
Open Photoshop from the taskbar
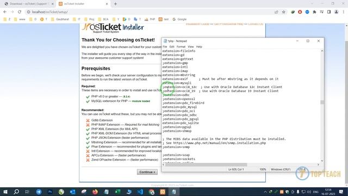point(50,192)
